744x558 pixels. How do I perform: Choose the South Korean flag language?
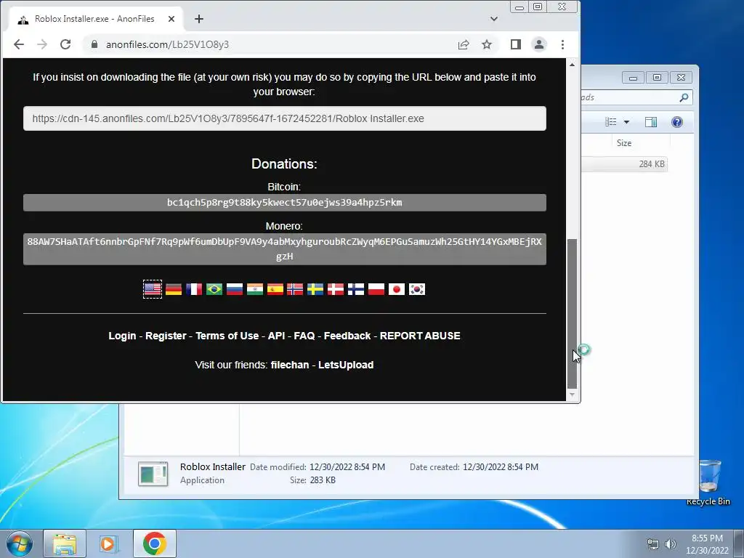coord(417,289)
